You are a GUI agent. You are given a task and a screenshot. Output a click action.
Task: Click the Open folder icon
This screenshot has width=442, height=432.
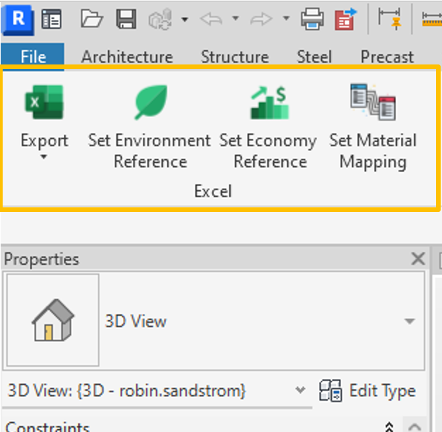coord(92,19)
